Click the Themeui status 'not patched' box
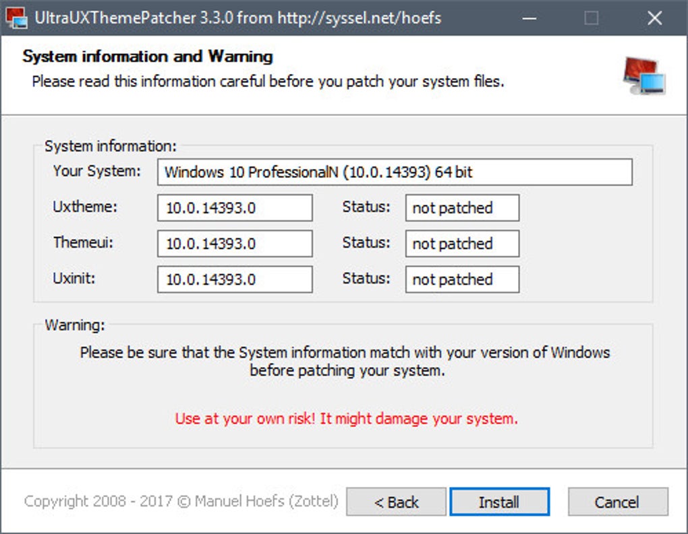Viewport: 688px width, 534px height. [462, 244]
